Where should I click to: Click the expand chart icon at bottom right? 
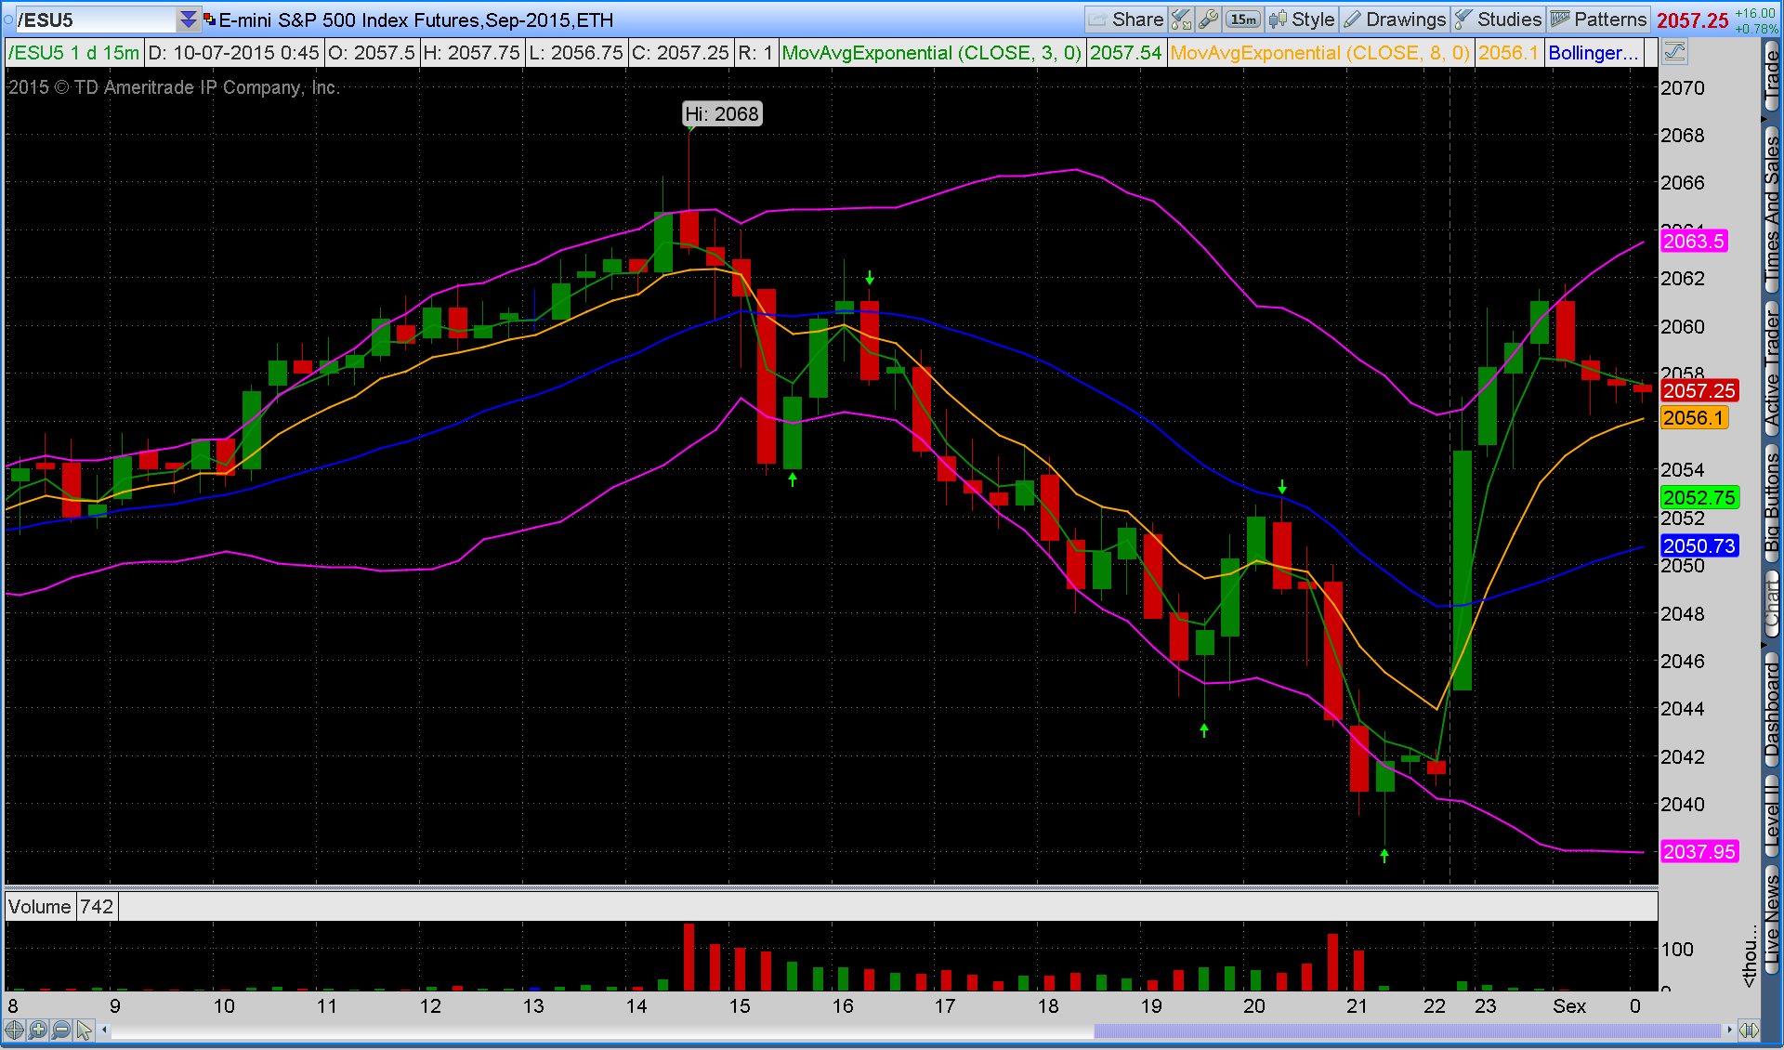coord(1749,1030)
